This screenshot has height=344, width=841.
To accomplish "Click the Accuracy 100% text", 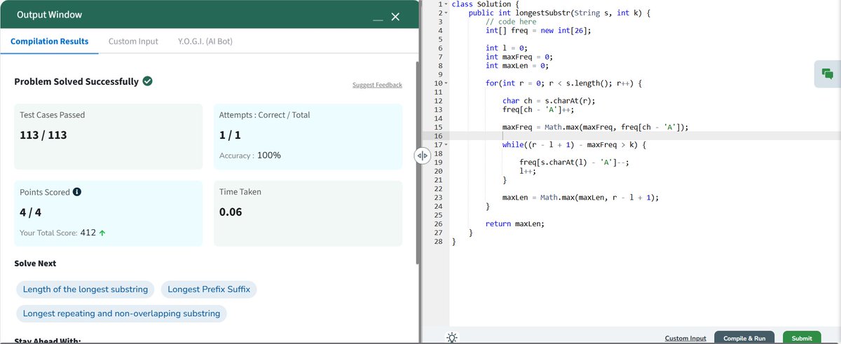I will tap(250, 156).
